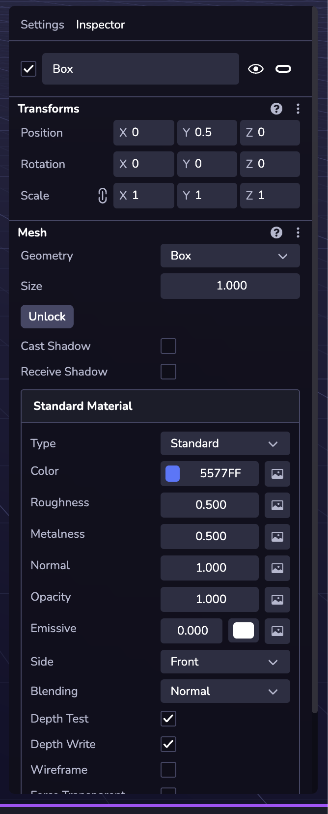Image resolution: width=328 pixels, height=814 pixels.
Task: Enable the Cast Shadow checkbox
Action: point(168,346)
